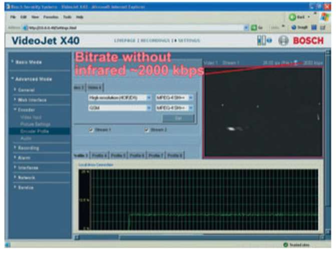
Task: Click the blue toolbar icon right of Links
Action: (294, 28)
